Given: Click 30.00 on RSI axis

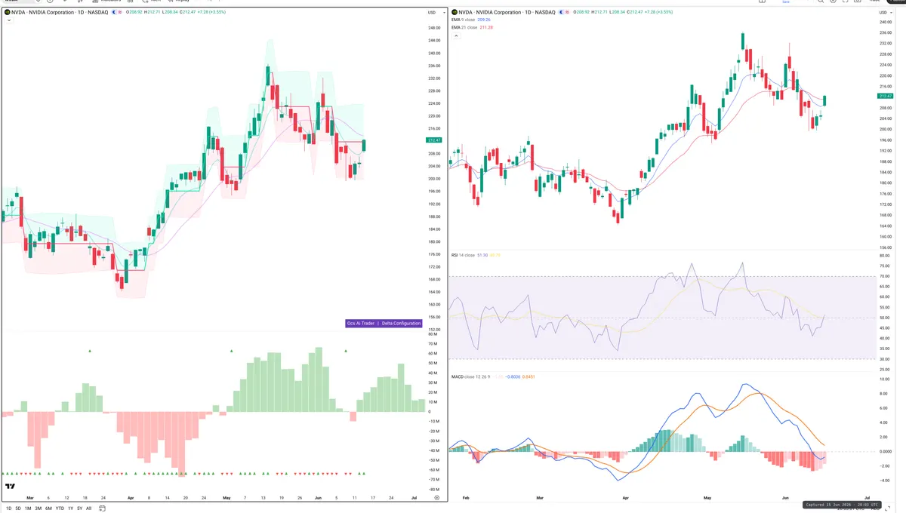Looking at the screenshot, I should [885, 359].
